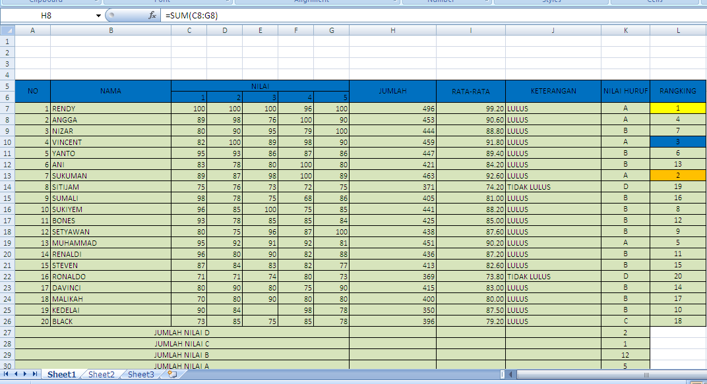Open the Insert Function fx dialog
707x384 pixels.
(152, 15)
